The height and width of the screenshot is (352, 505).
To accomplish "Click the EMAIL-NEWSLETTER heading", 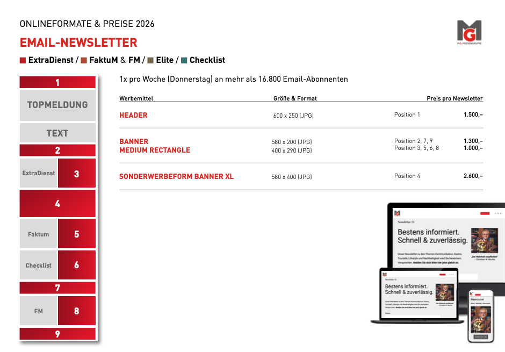I will coord(78,42).
